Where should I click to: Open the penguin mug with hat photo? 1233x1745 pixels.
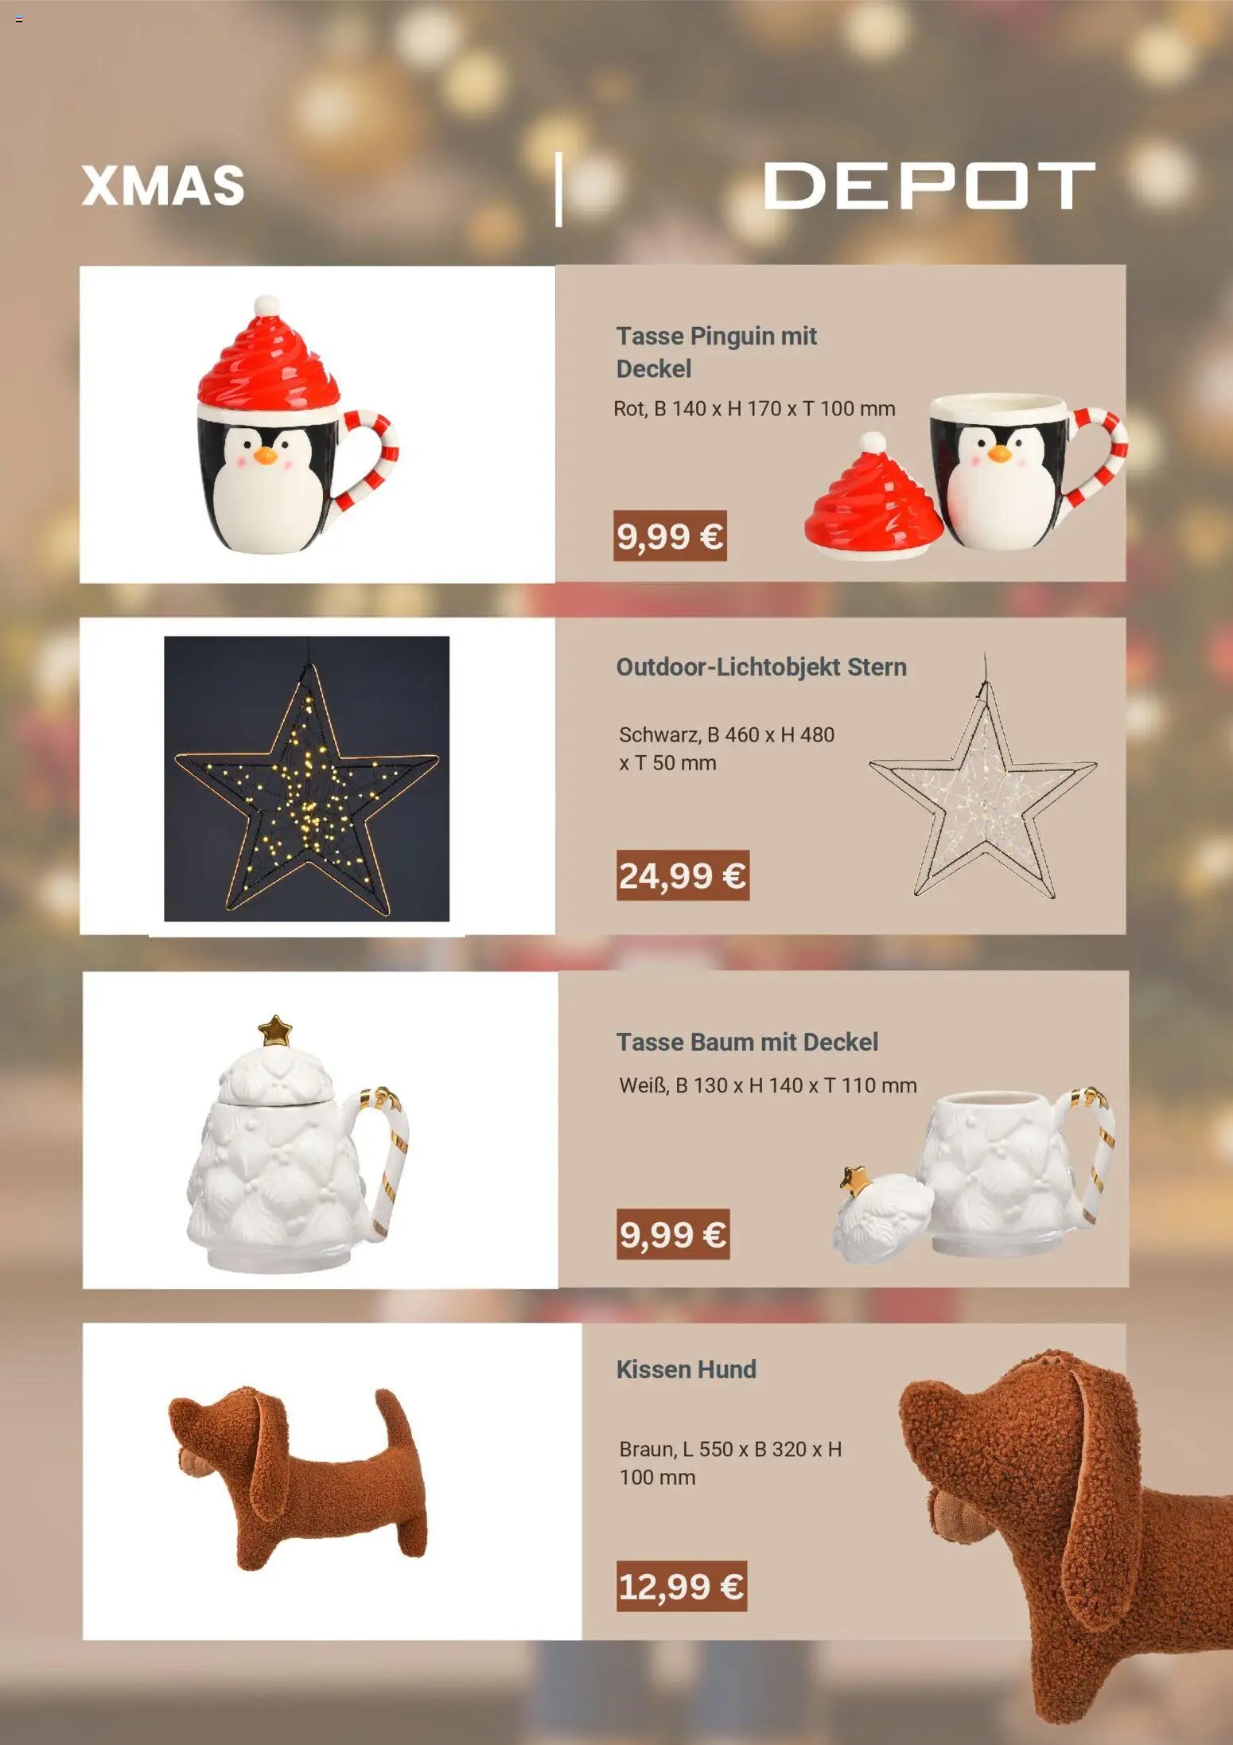tap(317, 424)
